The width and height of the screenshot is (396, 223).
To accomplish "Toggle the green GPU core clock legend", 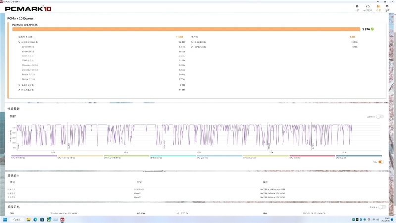I will [127, 157].
